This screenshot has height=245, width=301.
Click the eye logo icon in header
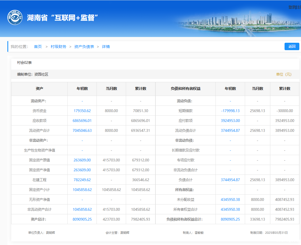[15, 18]
